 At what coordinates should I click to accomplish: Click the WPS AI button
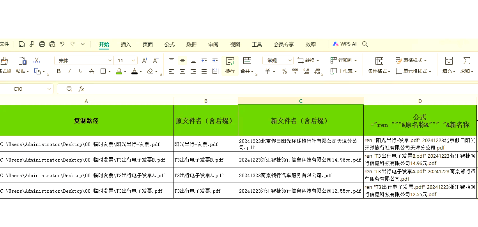345,44
